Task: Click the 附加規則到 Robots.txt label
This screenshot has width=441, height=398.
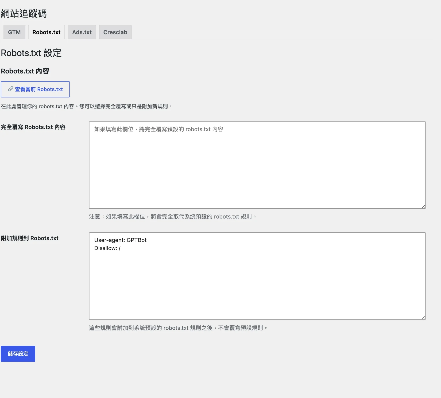Action: 30,238
